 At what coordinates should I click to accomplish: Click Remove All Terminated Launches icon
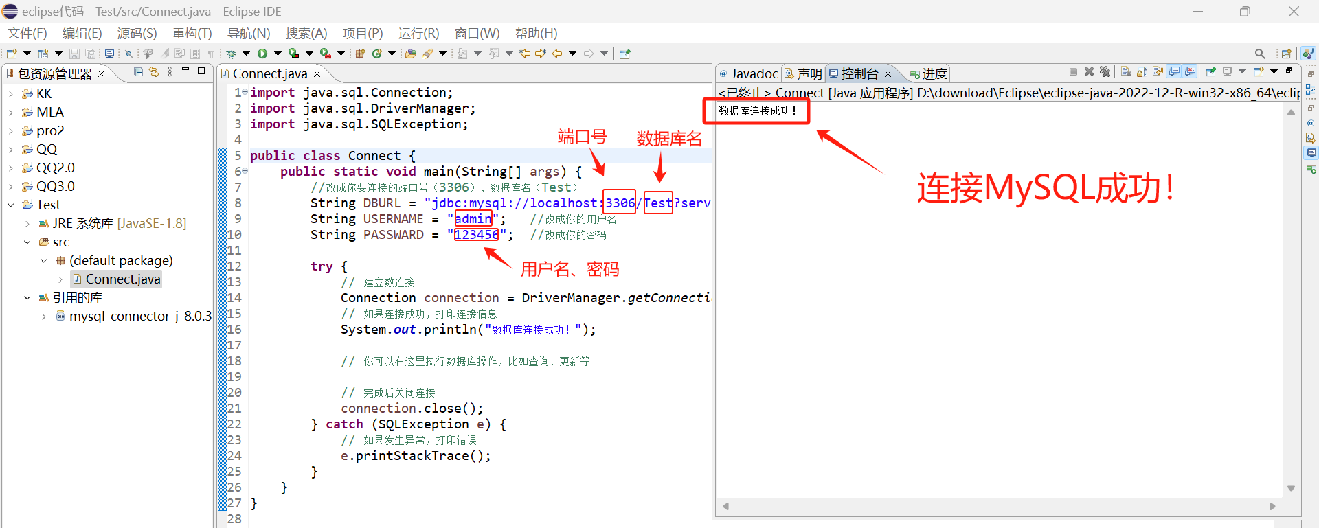pos(1105,71)
